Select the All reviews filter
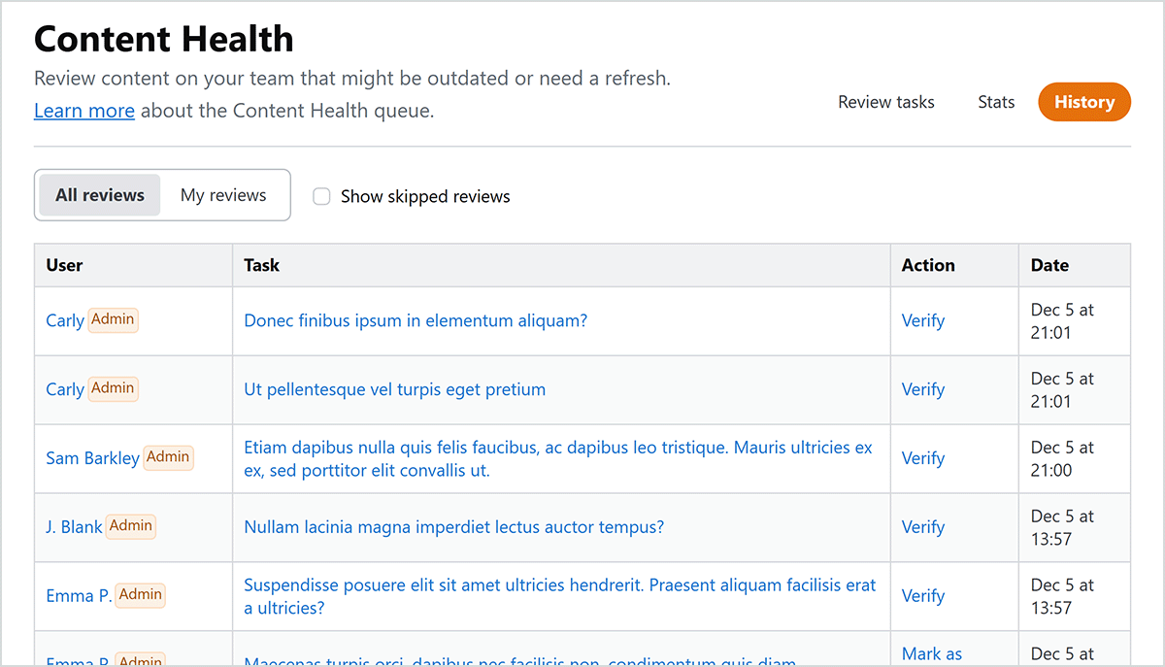Screen dimensions: 1165x667 [100, 195]
